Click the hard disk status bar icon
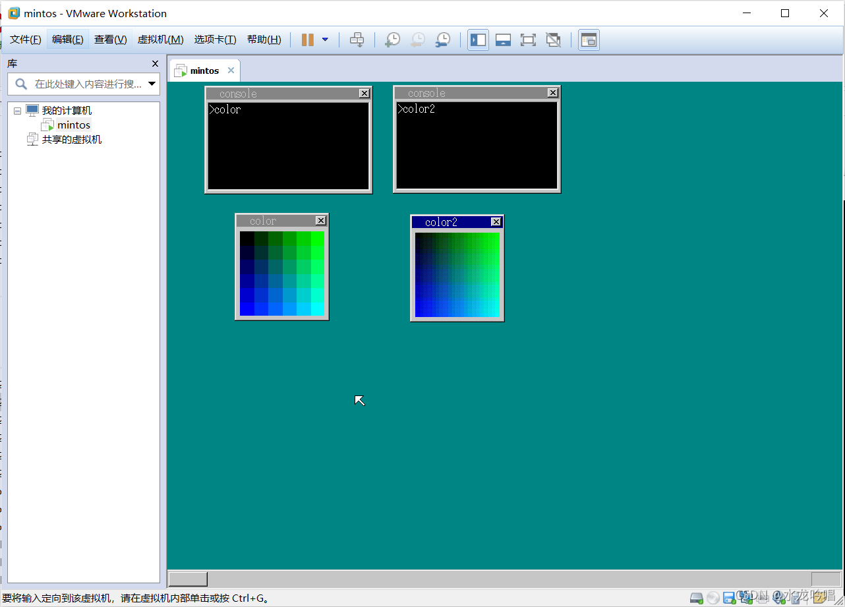Viewport: 845px width, 607px height. pos(697,598)
